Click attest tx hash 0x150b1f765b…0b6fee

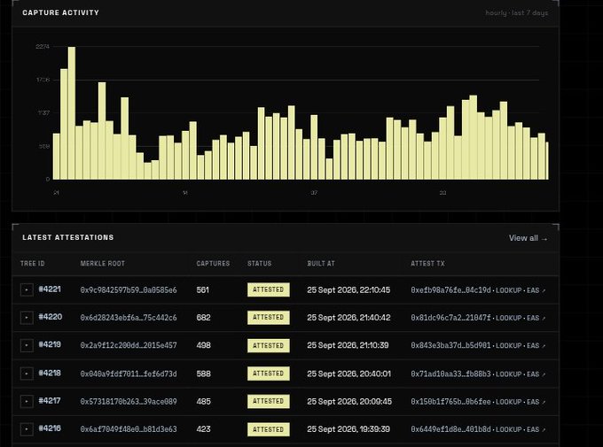click(450, 401)
